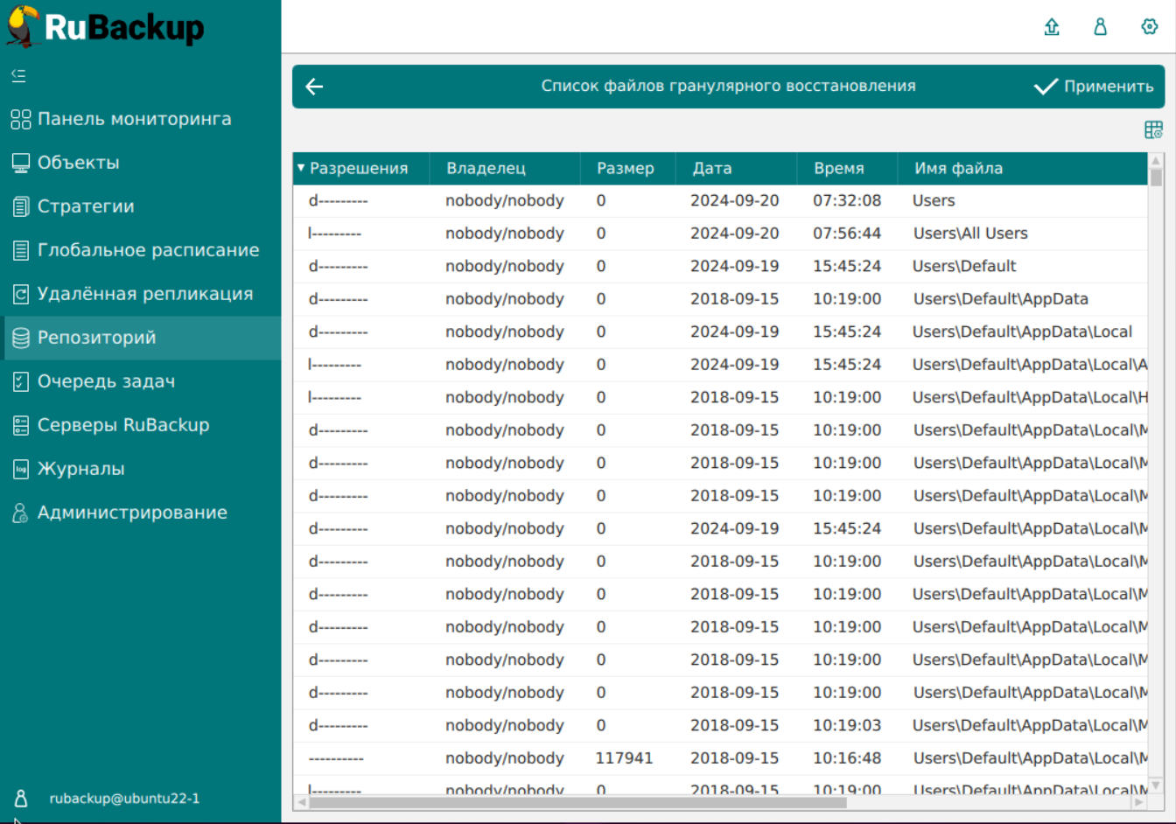Sort by Имя файла column header

pyautogui.click(x=958, y=169)
